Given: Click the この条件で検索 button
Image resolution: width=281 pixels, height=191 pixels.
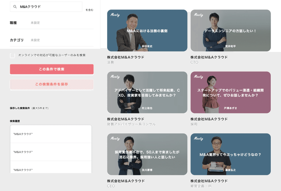Looking at the screenshot, I should point(52,69).
